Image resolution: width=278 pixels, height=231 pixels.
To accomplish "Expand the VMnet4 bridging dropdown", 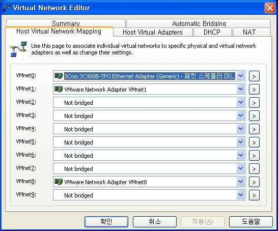I will [241, 129].
